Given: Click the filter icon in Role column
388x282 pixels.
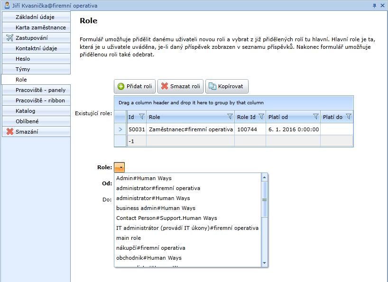Looking at the screenshot, I should 230,117.
